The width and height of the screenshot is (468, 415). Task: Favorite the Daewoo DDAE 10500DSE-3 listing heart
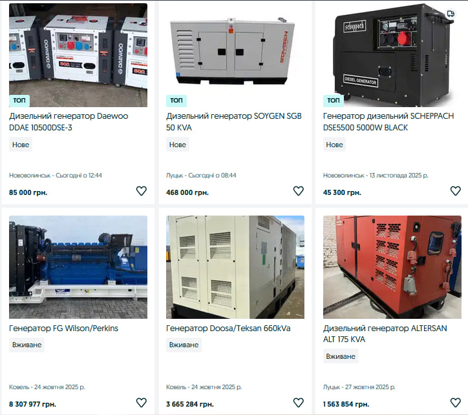142,191
